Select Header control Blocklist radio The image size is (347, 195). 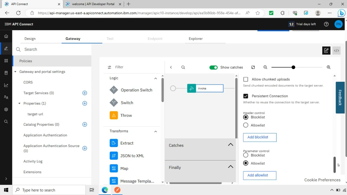coord(246,117)
